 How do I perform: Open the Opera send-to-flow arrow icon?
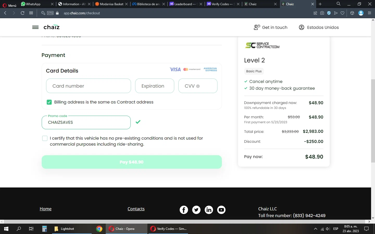point(336,13)
